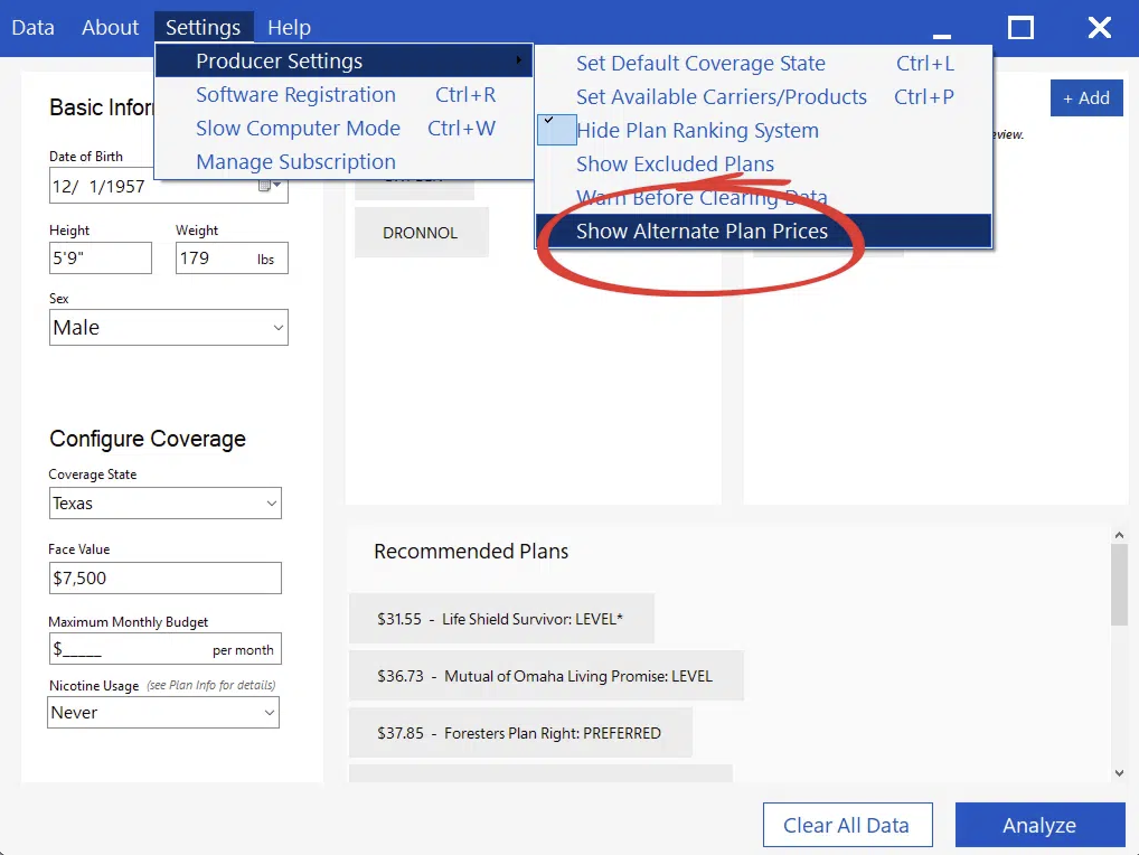
Task: Select Software Registration menu item
Action: tap(295, 95)
